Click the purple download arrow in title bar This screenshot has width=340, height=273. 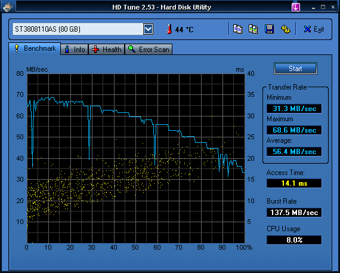(296, 7)
